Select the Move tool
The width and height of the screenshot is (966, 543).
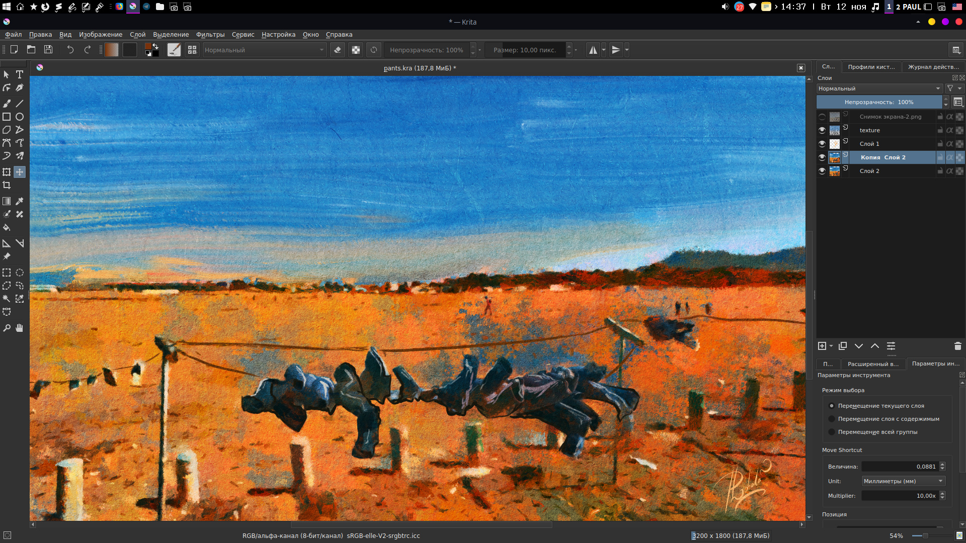click(20, 172)
